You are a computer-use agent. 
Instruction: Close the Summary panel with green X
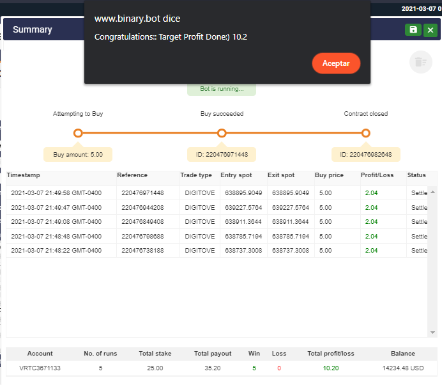pyautogui.click(x=431, y=30)
